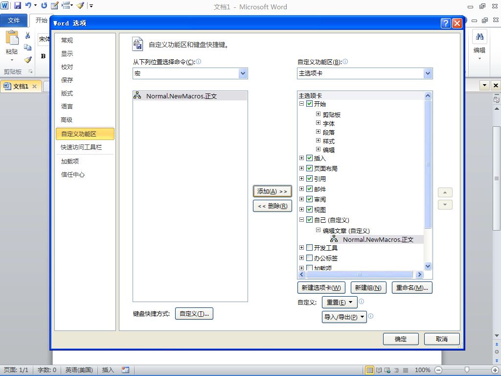Screen dimensions: 501x376
Task: Click the zoom in plus icon
Action: pyautogui.click(x=495, y=370)
